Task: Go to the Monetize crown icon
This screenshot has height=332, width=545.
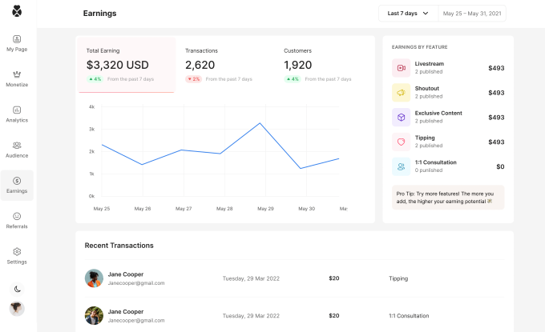Action: (18, 78)
